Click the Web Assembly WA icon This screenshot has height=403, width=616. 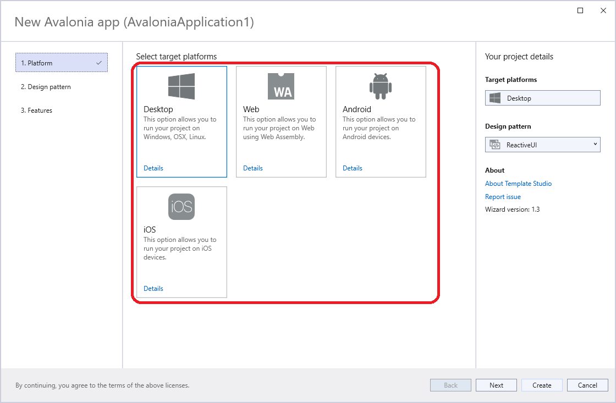coord(281,86)
